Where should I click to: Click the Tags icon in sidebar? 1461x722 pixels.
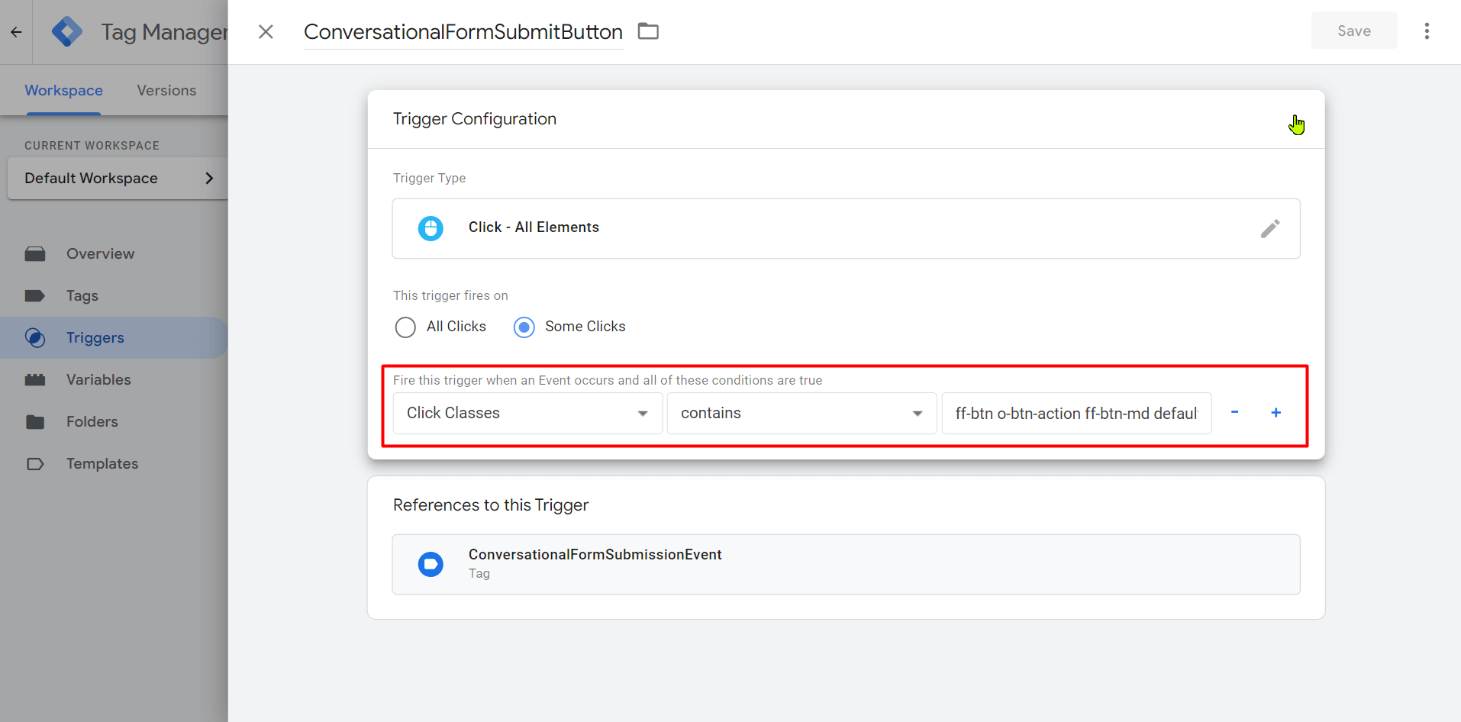point(35,296)
